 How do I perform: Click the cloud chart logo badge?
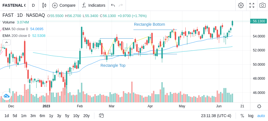pyautogui.click(x=6, y=96)
